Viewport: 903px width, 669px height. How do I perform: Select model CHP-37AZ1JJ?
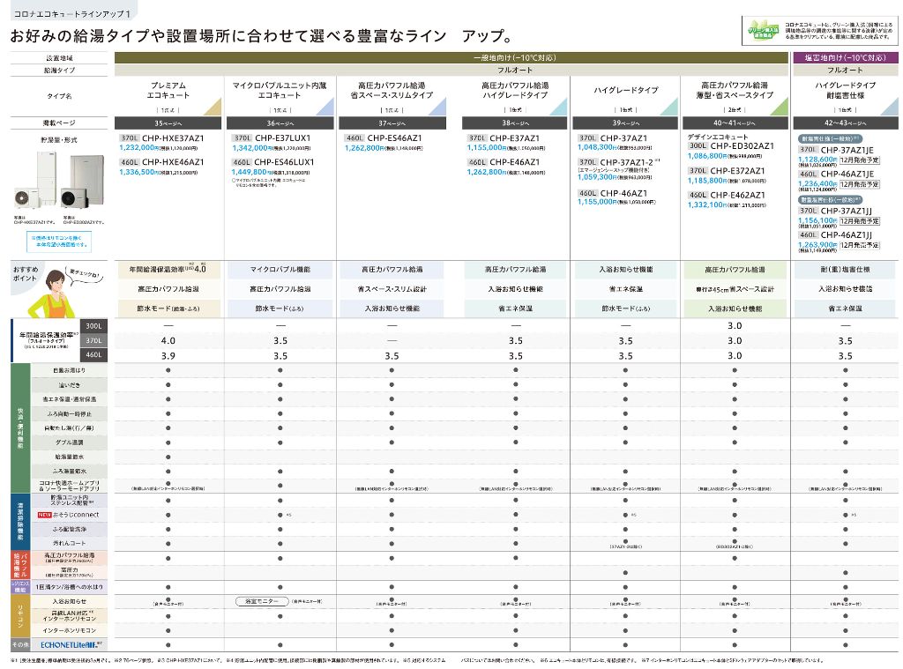coord(847,212)
